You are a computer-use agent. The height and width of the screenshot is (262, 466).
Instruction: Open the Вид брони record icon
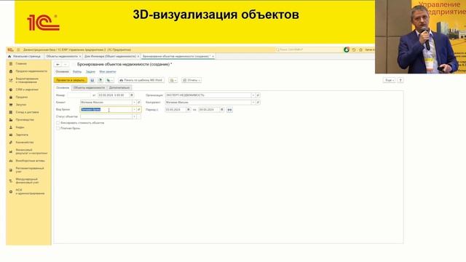(139, 110)
